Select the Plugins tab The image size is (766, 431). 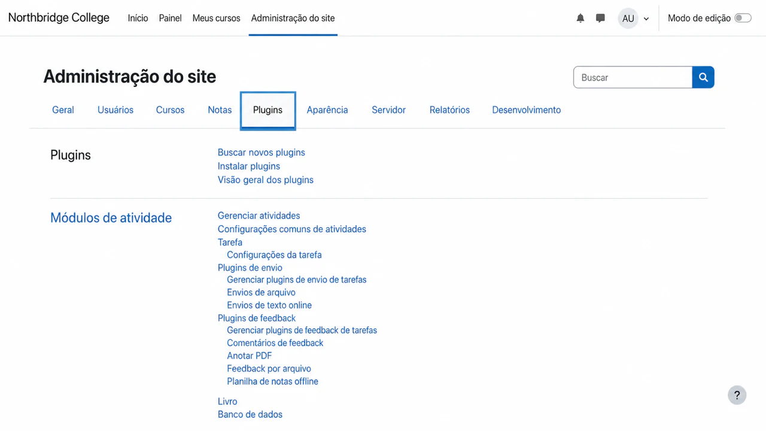point(268,110)
